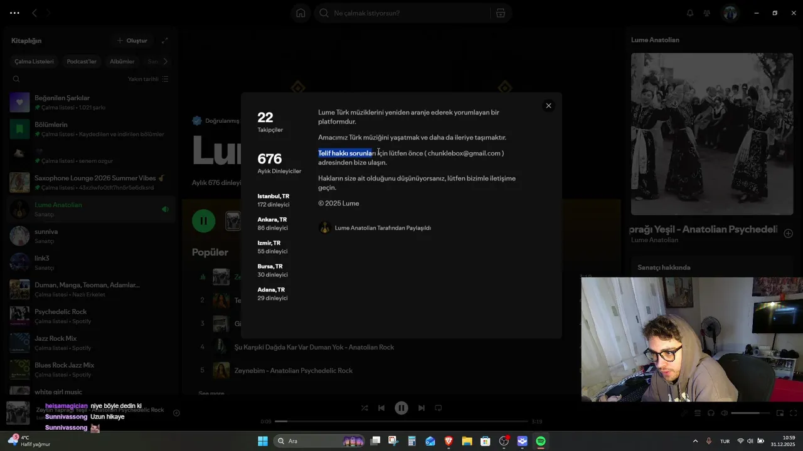Toggle shuffle playback
This screenshot has width=803, height=451.
(364, 408)
